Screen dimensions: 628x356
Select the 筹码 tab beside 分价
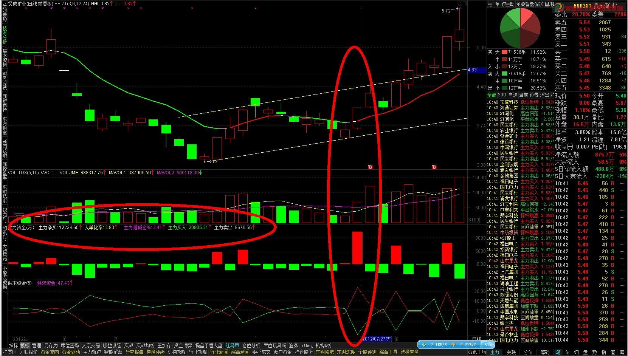544,352
